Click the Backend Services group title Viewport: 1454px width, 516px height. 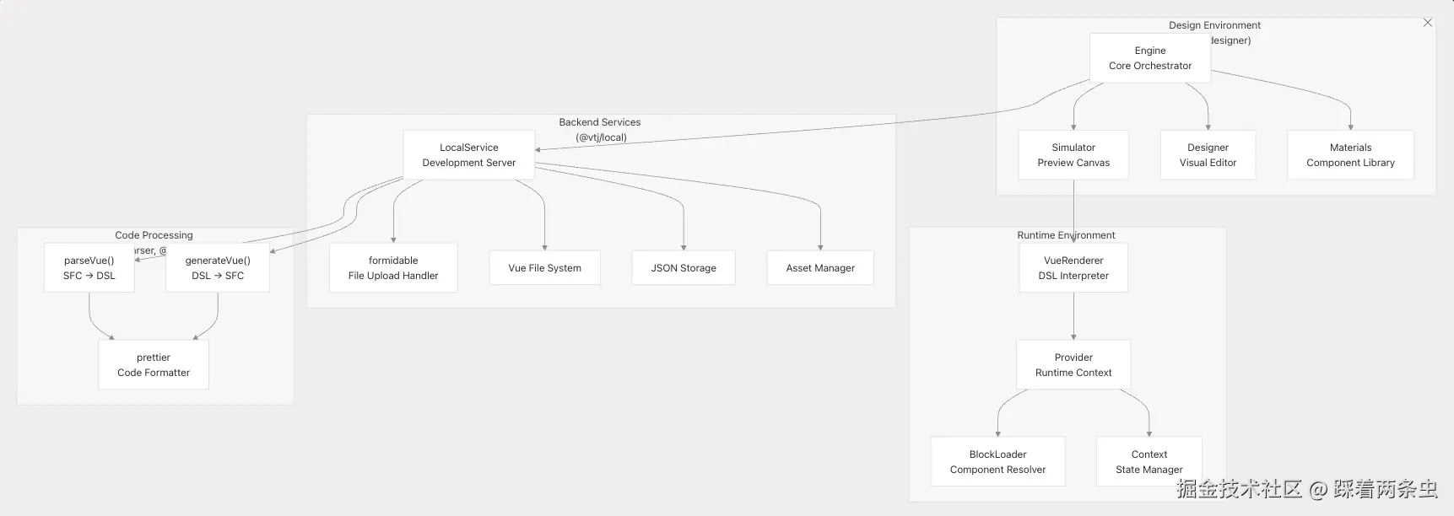click(x=599, y=122)
